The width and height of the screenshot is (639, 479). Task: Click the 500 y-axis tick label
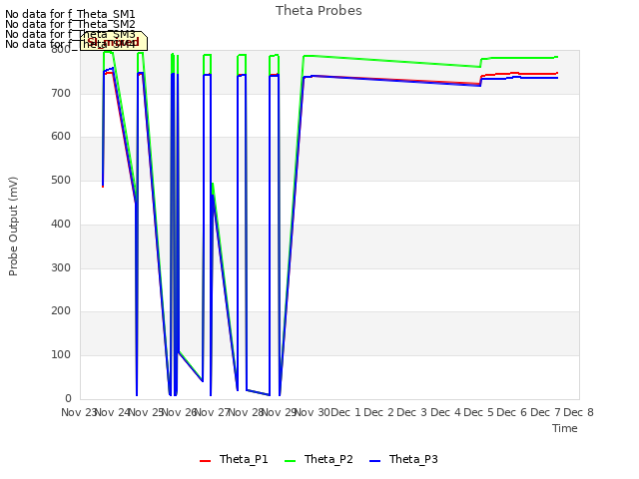pos(61,181)
